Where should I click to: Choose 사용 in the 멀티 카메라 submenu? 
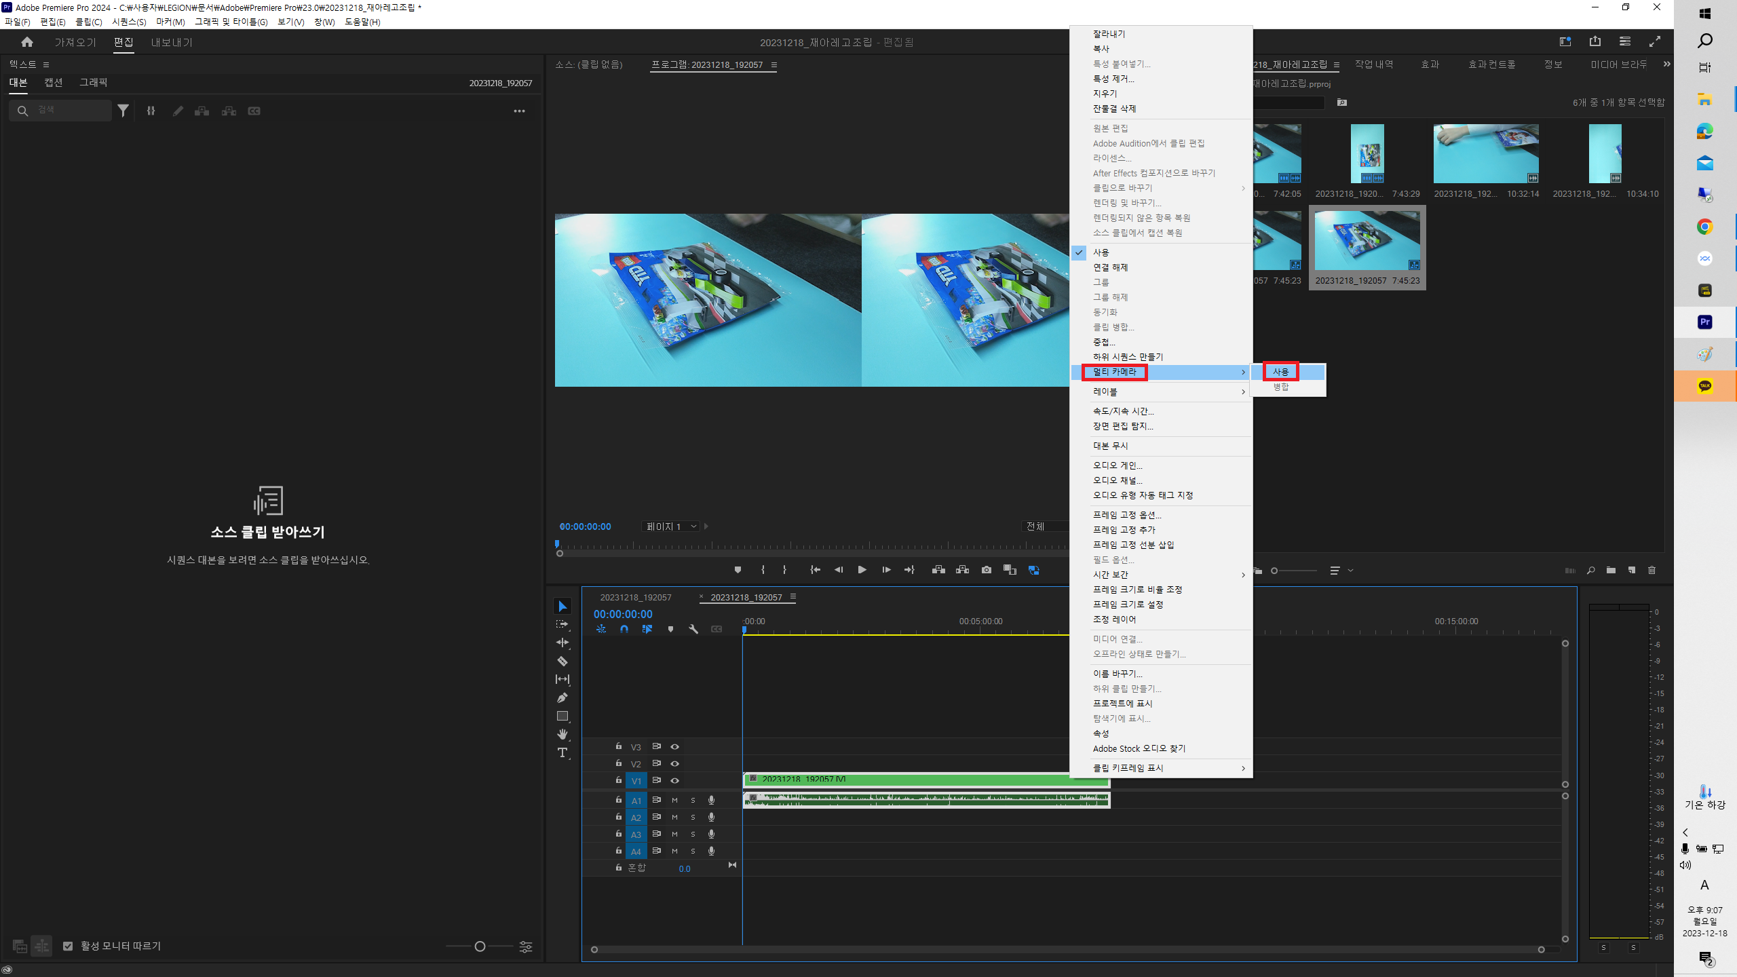click(1280, 372)
